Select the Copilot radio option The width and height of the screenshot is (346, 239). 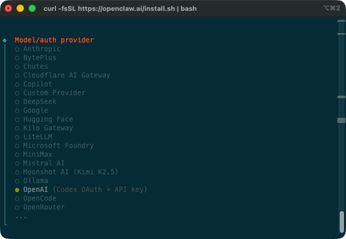[x=37, y=84]
